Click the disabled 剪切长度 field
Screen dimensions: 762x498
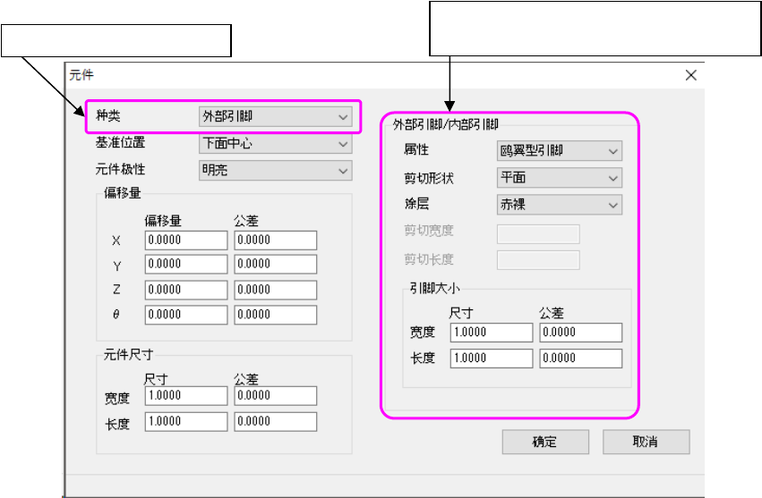(x=538, y=260)
